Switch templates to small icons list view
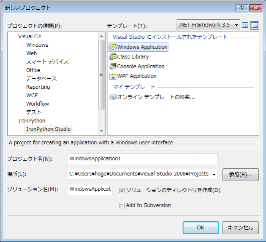Viewport: 266px width, 242px height. point(255,25)
